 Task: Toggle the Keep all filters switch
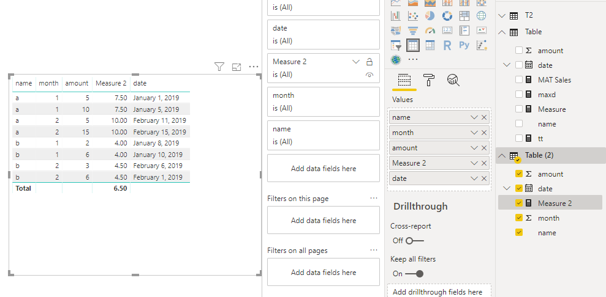pos(414,274)
